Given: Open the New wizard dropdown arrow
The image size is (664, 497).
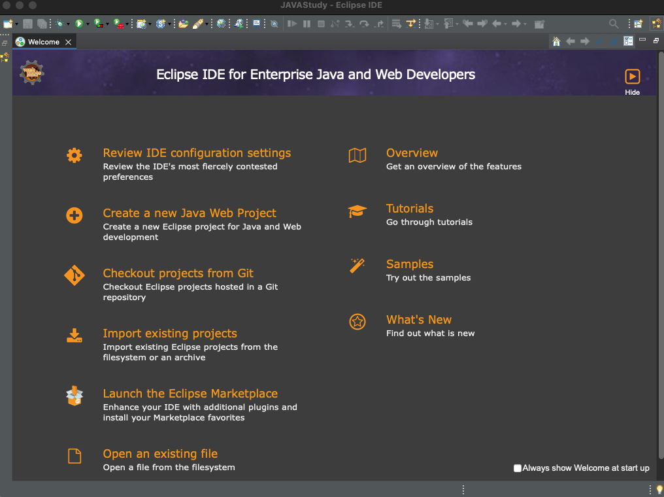Looking at the screenshot, I should (x=16, y=24).
